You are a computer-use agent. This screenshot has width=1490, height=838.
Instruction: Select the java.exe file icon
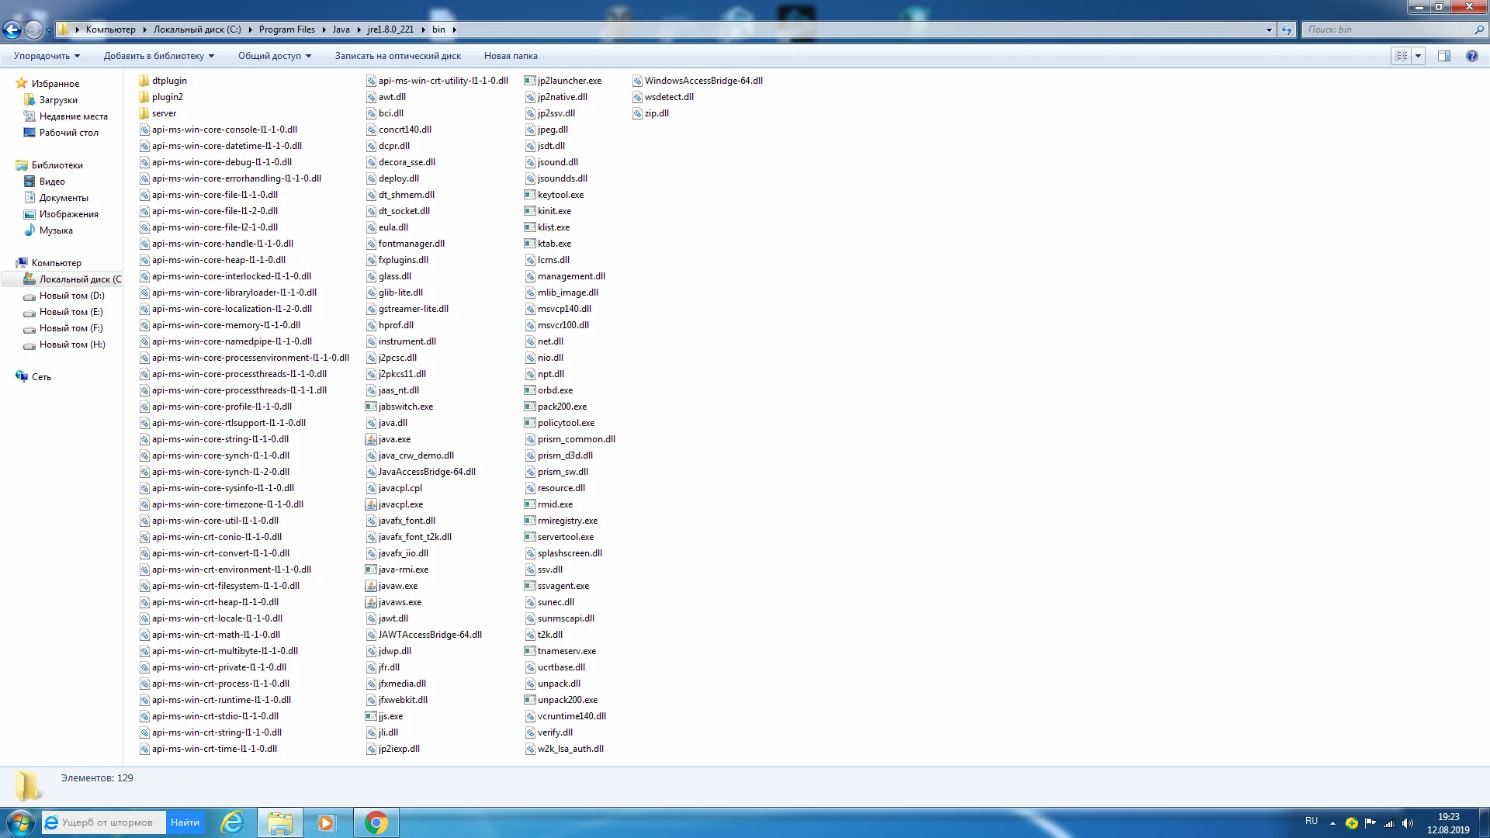[x=371, y=439]
